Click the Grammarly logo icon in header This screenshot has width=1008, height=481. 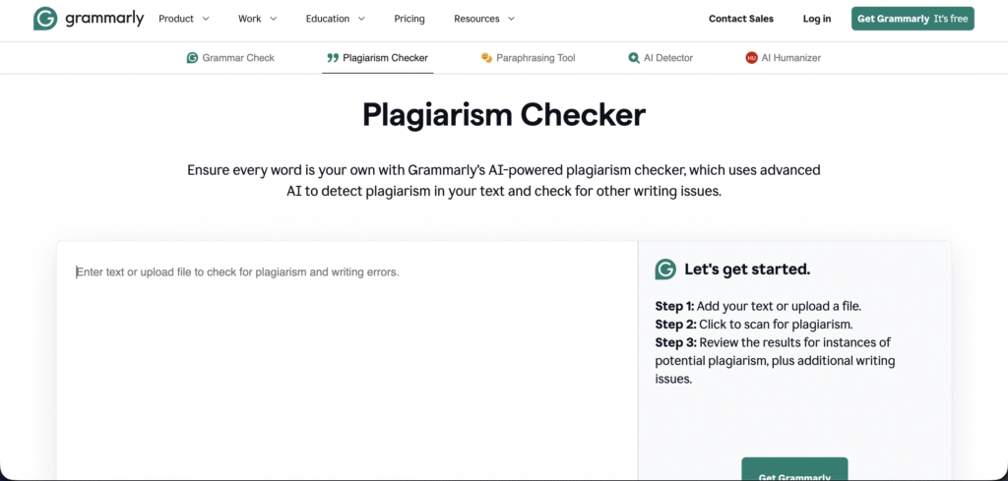[x=44, y=19]
